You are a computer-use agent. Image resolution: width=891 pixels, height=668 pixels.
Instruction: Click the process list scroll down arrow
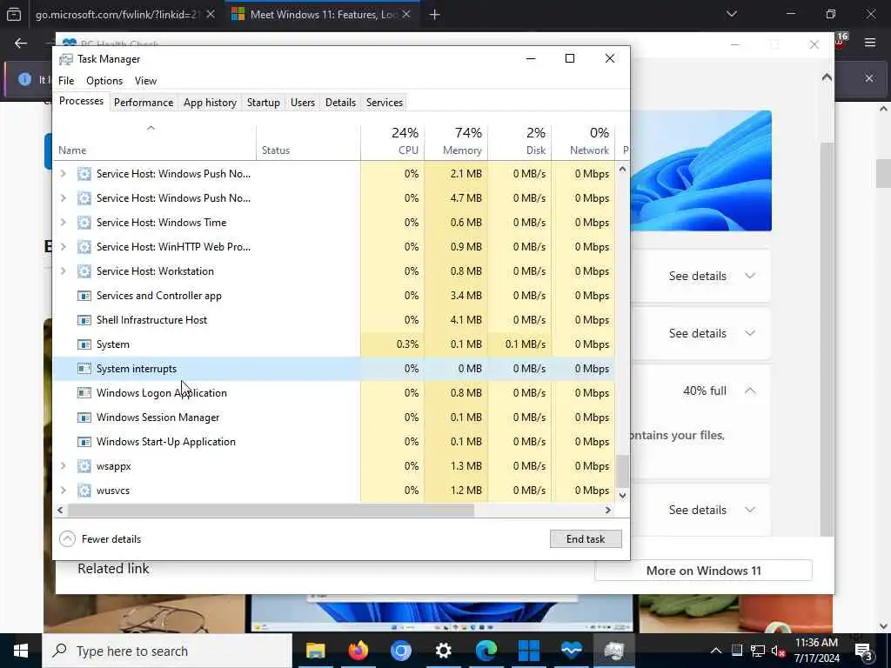point(622,495)
